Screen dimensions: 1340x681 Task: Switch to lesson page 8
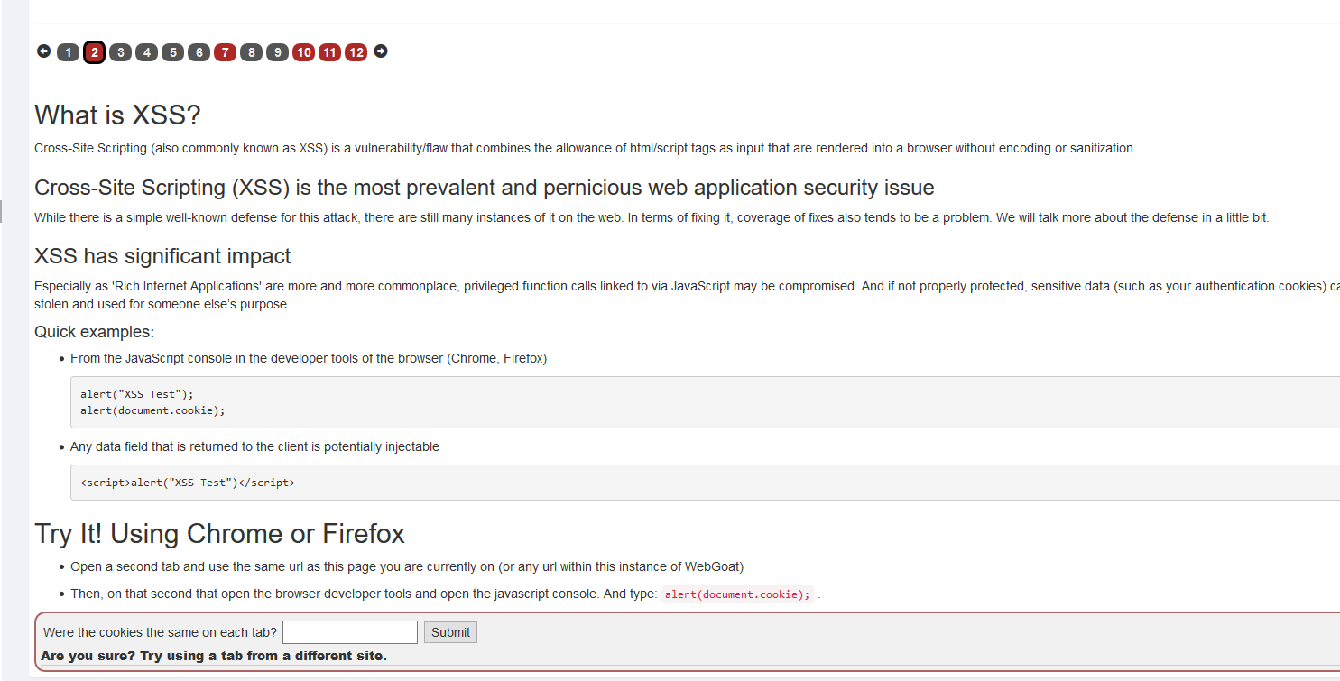(x=252, y=52)
